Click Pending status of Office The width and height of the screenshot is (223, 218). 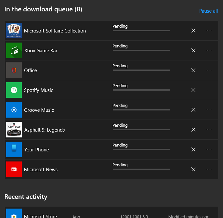(x=120, y=66)
